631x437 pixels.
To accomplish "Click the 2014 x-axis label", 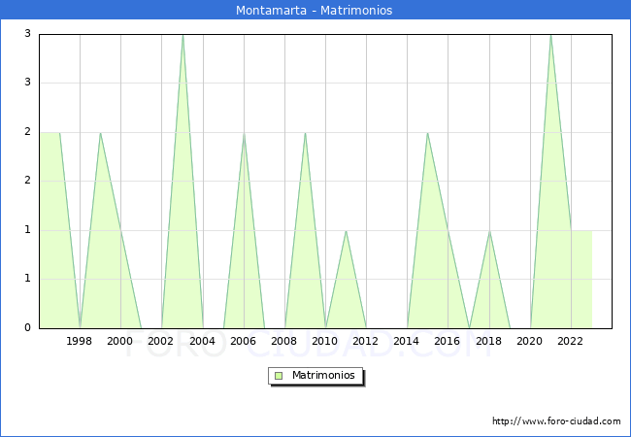I will pyautogui.click(x=407, y=341).
